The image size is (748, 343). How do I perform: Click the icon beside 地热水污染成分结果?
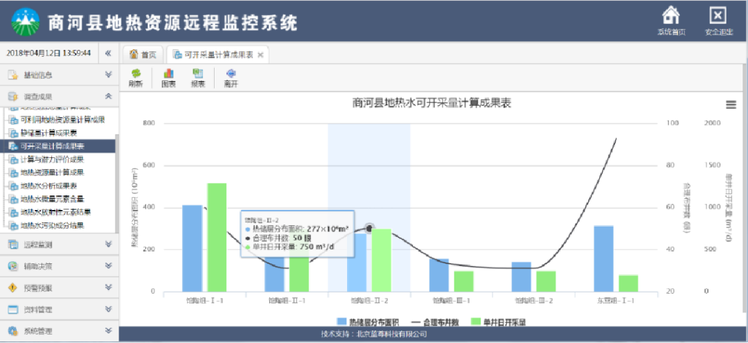click(x=14, y=225)
